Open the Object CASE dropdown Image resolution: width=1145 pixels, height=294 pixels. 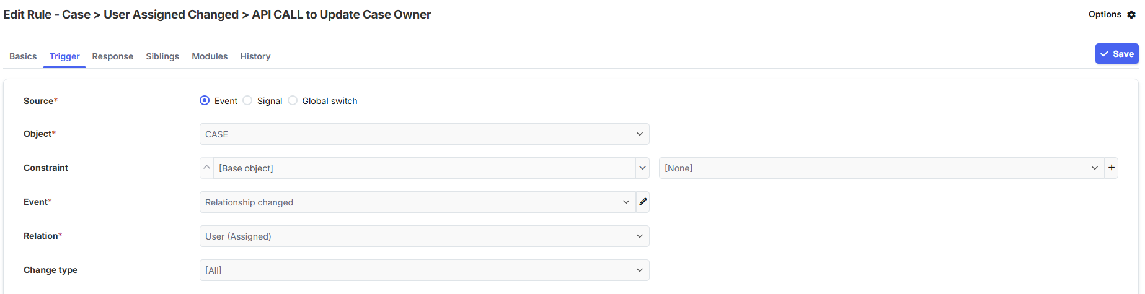tap(425, 134)
